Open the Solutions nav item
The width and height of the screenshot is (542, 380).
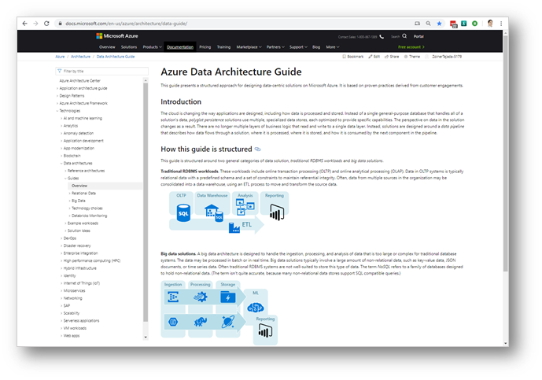(128, 47)
